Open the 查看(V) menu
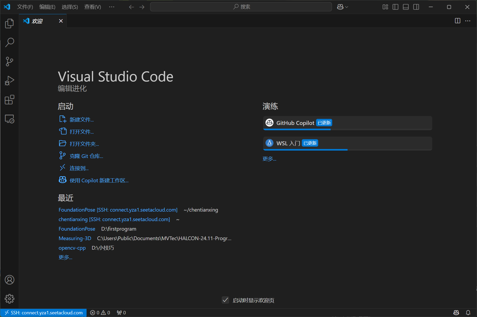This screenshot has width=477, height=317. tap(92, 7)
